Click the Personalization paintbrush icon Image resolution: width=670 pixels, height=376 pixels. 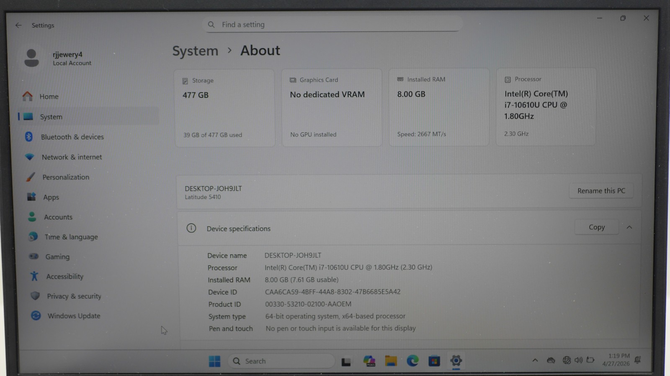[x=31, y=177]
